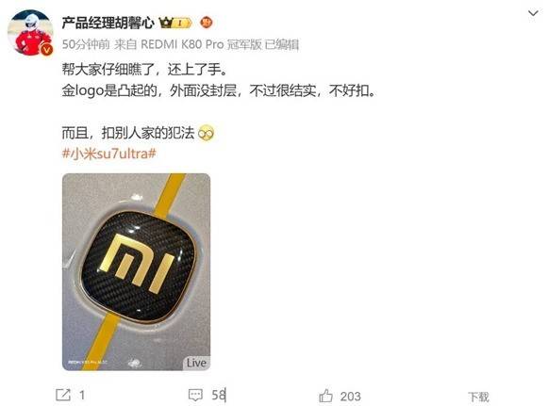Click the REDMI K80 Pro 冠军版 source link
The width and height of the screenshot is (548, 406).
click(x=201, y=44)
